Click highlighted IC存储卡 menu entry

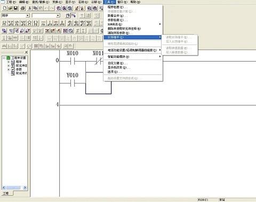click(x=133, y=37)
